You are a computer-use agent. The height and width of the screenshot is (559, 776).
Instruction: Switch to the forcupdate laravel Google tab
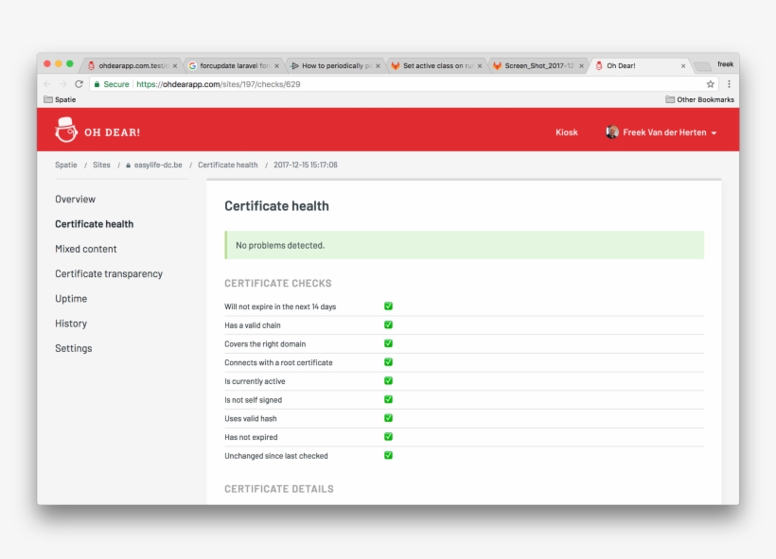[234, 66]
